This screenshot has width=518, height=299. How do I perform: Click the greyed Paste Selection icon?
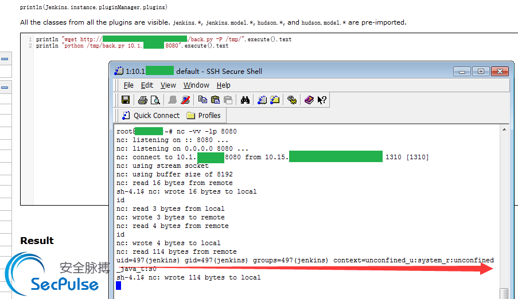[x=228, y=100]
